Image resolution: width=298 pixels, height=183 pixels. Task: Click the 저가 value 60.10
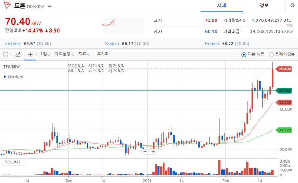click(211, 32)
